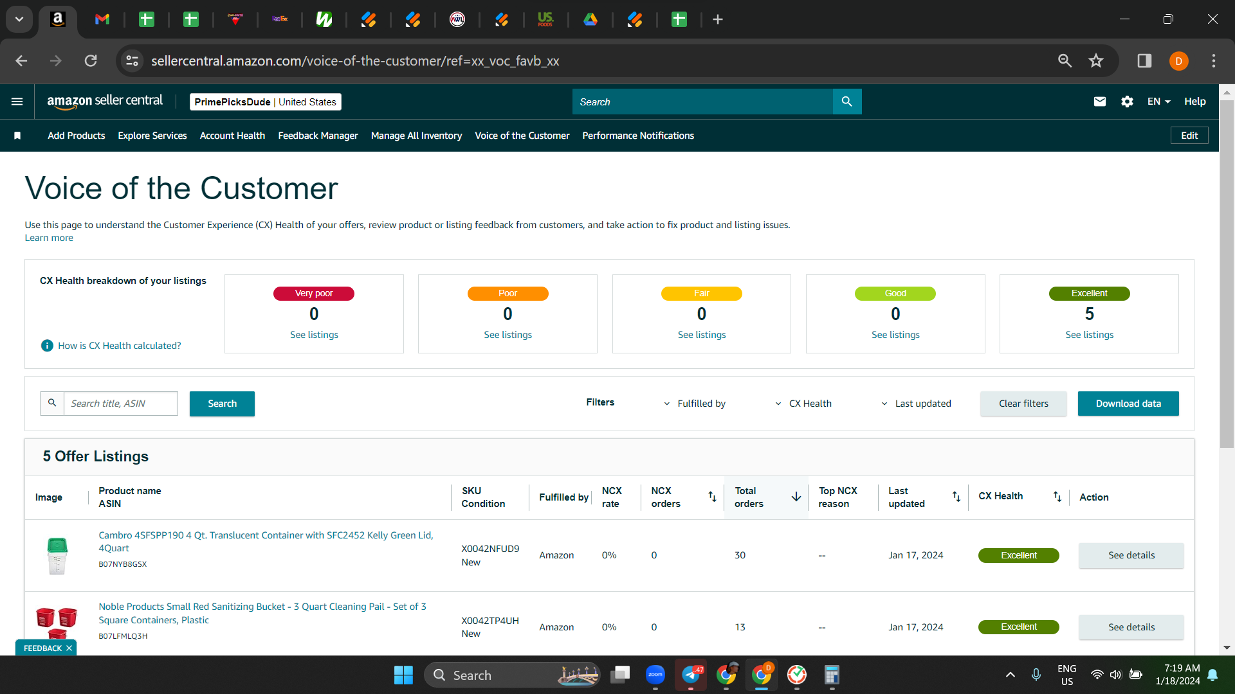The width and height of the screenshot is (1235, 694).
Task: Open the tab search dropdown chevron
Action: tap(19, 19)
